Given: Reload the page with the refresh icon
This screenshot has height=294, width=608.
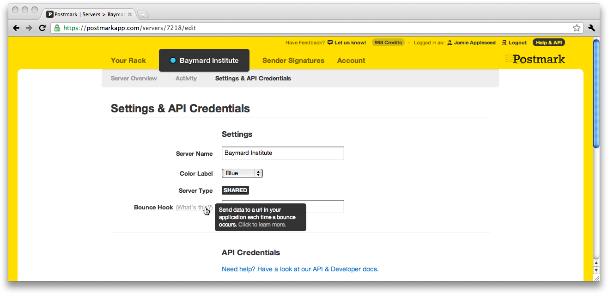Looking at the screenshot, I should click(42, 28).
